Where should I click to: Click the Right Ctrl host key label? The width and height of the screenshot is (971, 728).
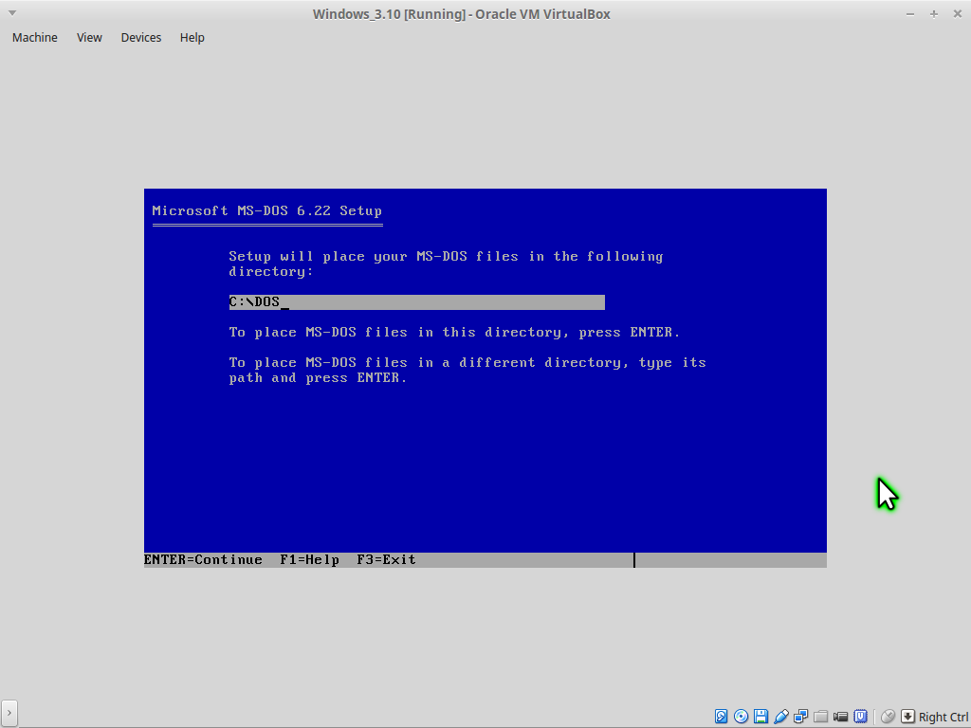(x=943, y=718)
